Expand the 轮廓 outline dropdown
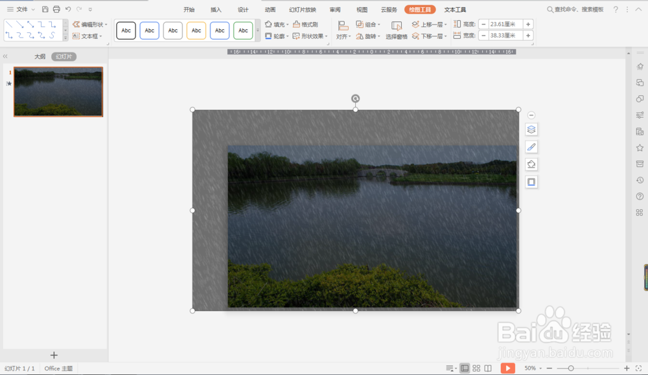The image size is (648, 375). pos(287,36)
